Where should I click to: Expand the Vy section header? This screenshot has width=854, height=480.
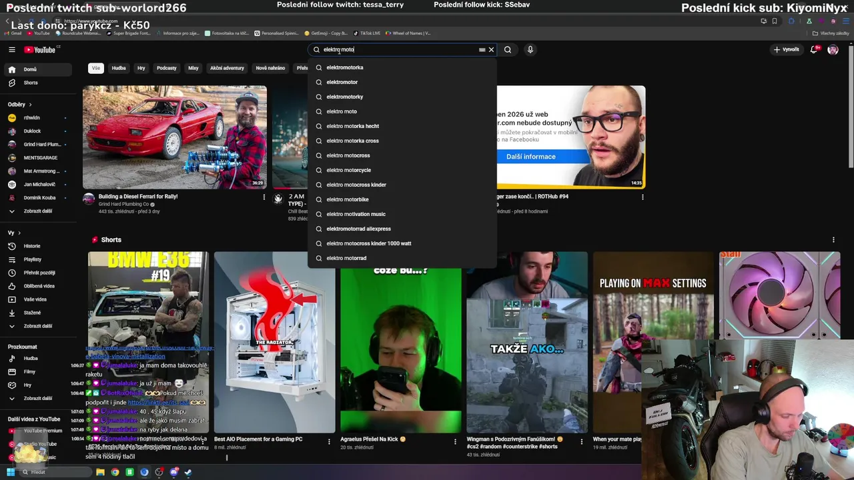tap(14, 233)
